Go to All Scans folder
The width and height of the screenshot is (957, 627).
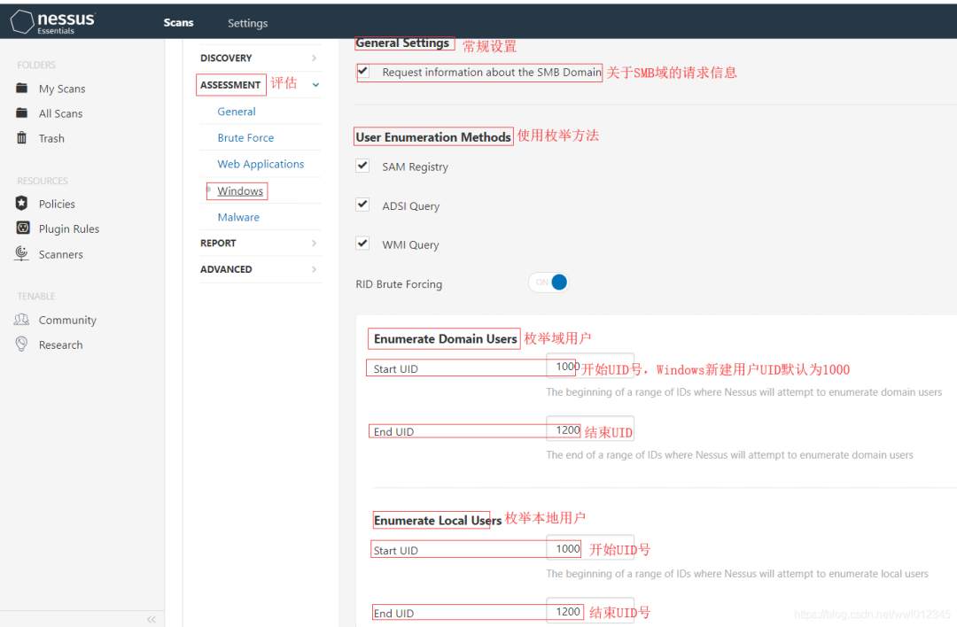60,113
